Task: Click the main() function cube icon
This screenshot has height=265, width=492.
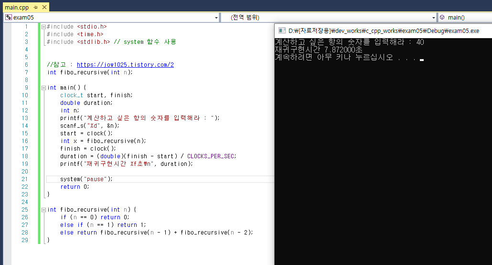Action: pyautogui.click(x=442, y=18)
